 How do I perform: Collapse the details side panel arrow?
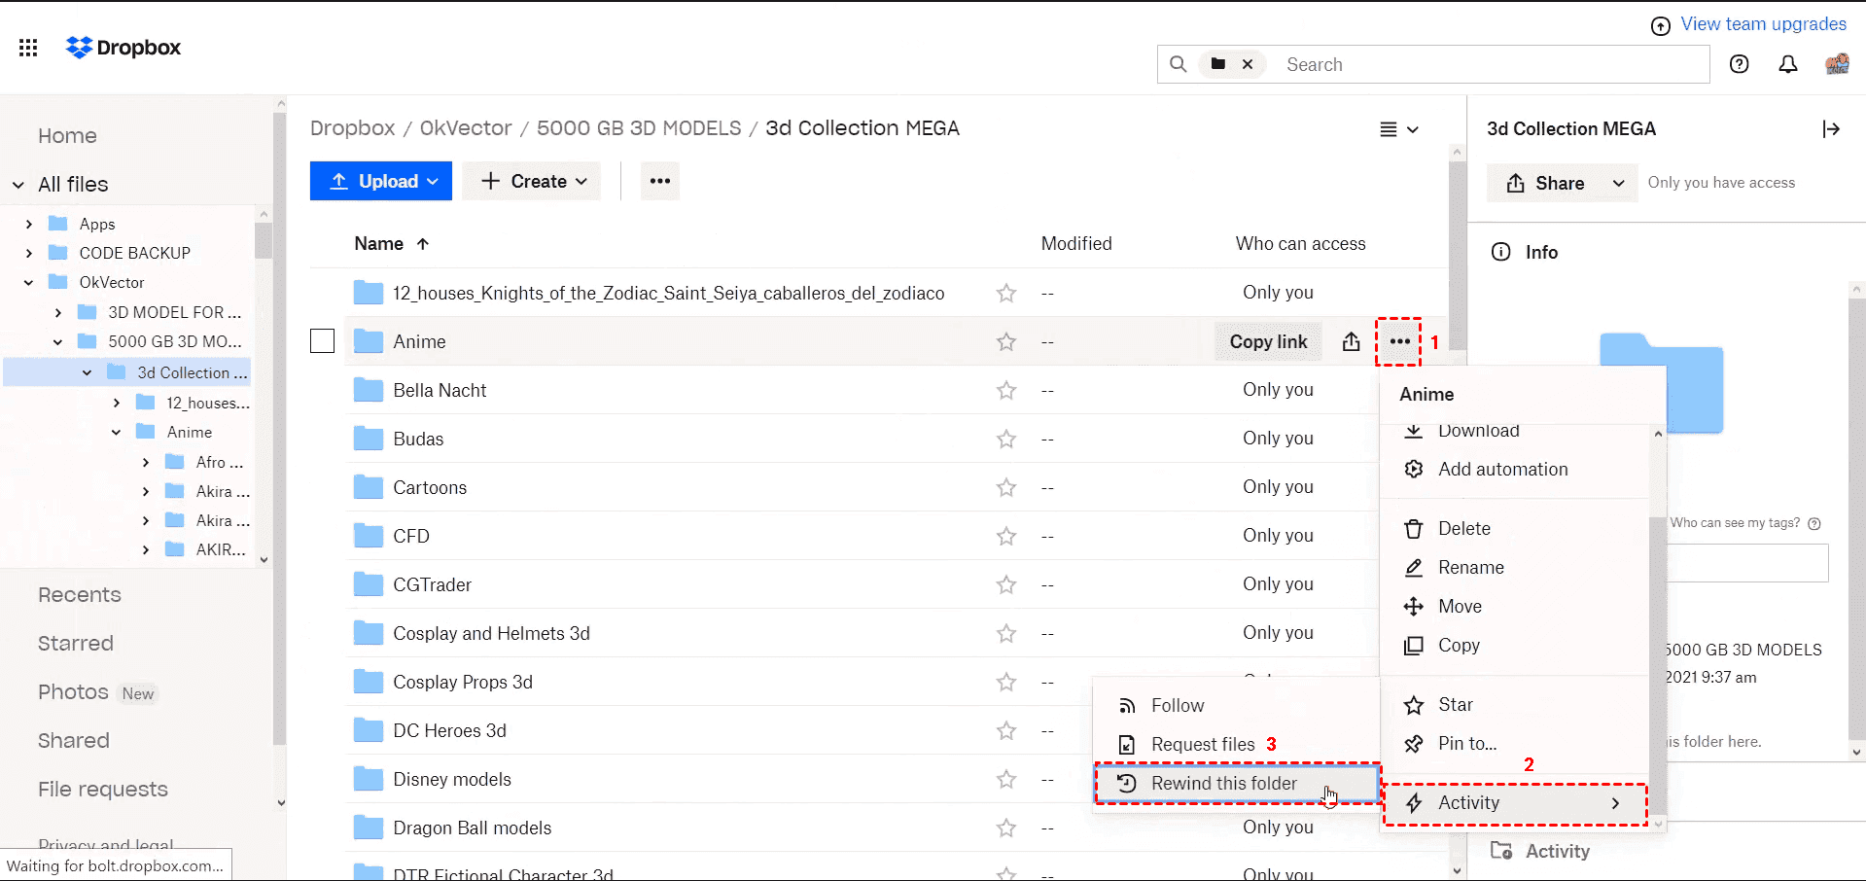coord(1831,129)
